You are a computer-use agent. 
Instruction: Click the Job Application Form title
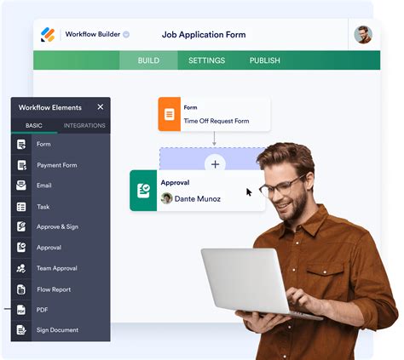[x=204, y=35]
